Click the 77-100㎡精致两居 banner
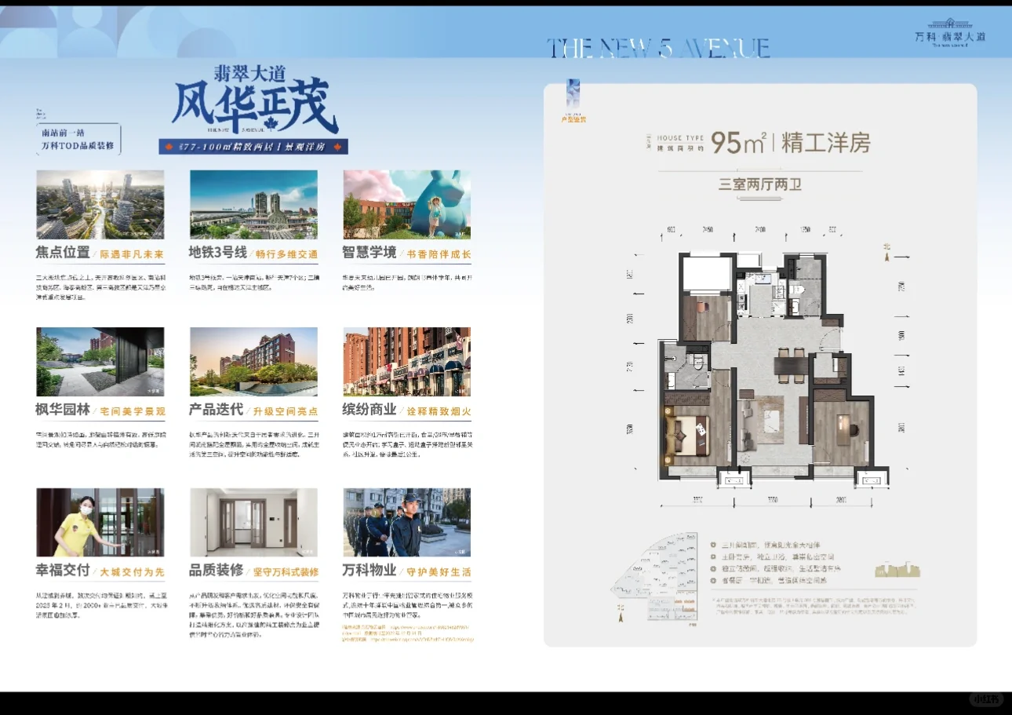 pos(253,147)
